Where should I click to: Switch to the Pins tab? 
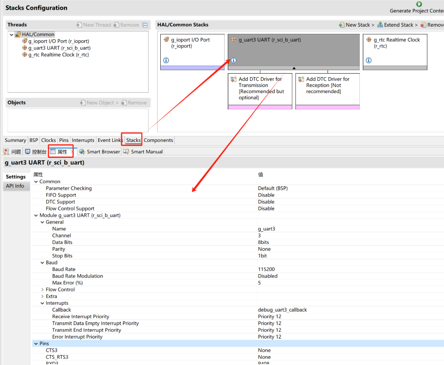pyautogui.click(x=64, y=140)
